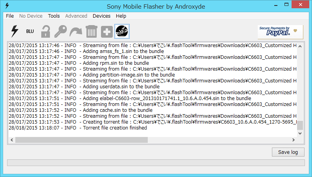312x177 pixels.
Task: Click 'Torrent file creation finished' log line
Action: point(78,128)
